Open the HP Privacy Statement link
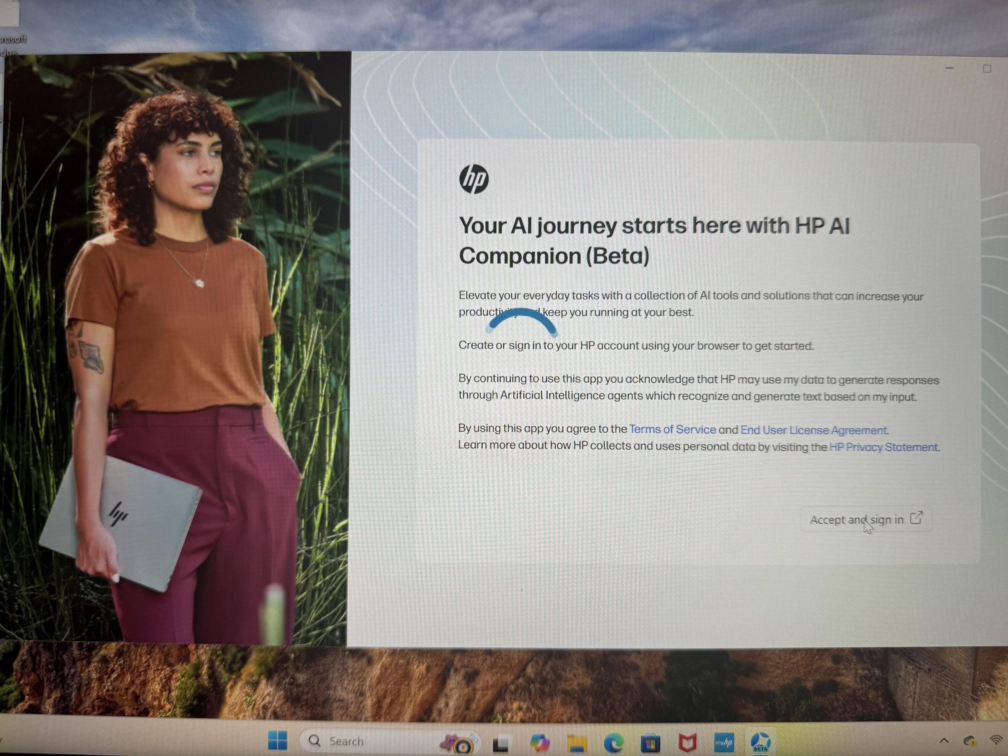1008x756 pixels. (884, 447)
